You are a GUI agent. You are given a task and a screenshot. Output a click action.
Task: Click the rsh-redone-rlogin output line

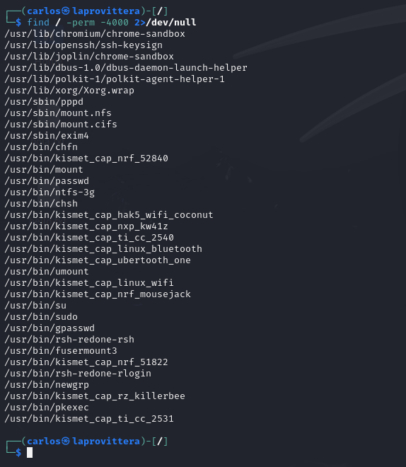pos(78,374)
